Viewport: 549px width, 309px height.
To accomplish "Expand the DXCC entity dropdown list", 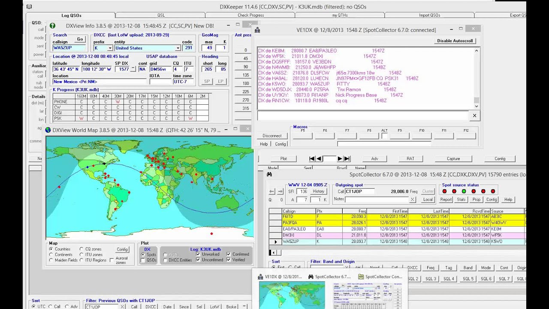I will [x=178, y=48].
